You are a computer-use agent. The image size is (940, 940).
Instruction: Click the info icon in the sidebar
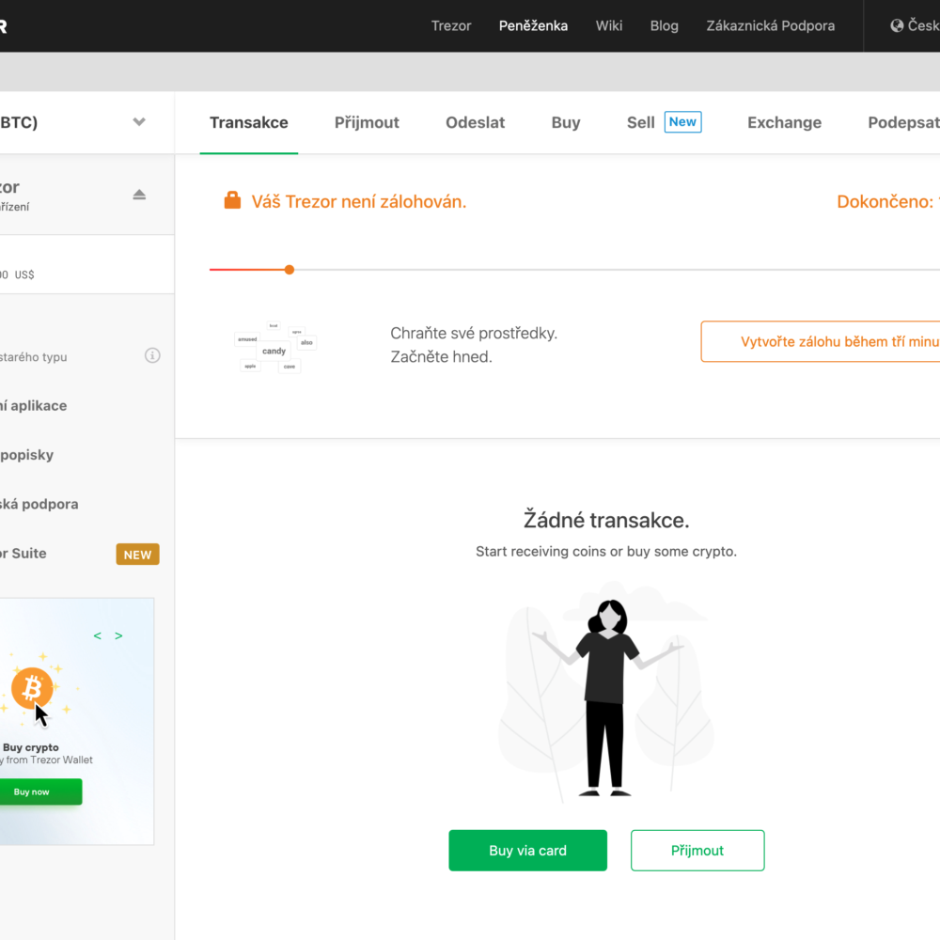click(152, 355)
